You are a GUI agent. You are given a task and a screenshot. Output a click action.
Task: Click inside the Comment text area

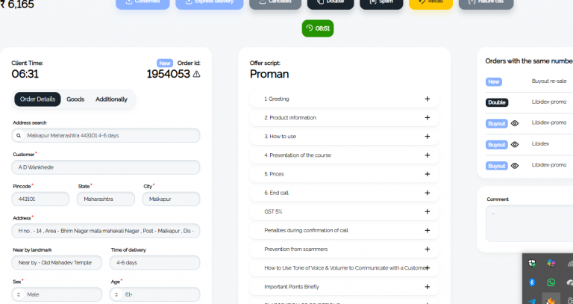pos(529,223)
